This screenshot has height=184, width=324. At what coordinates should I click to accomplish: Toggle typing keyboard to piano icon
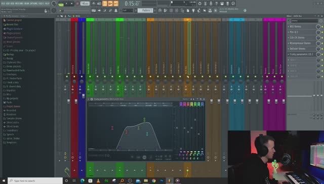94,10
